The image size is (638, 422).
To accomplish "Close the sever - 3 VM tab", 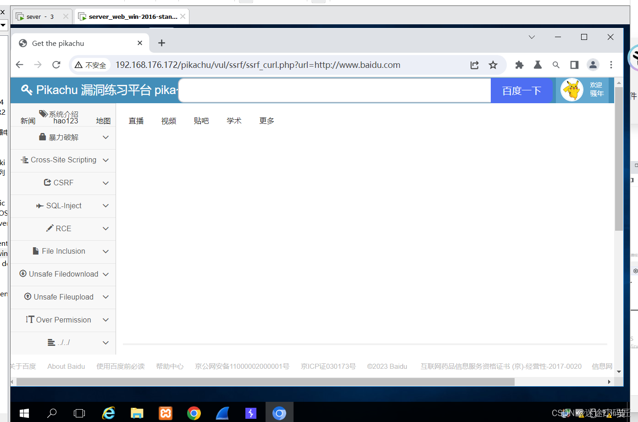I will pos(66,17).
